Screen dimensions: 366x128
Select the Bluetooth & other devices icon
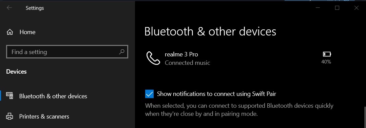[9, 96]
